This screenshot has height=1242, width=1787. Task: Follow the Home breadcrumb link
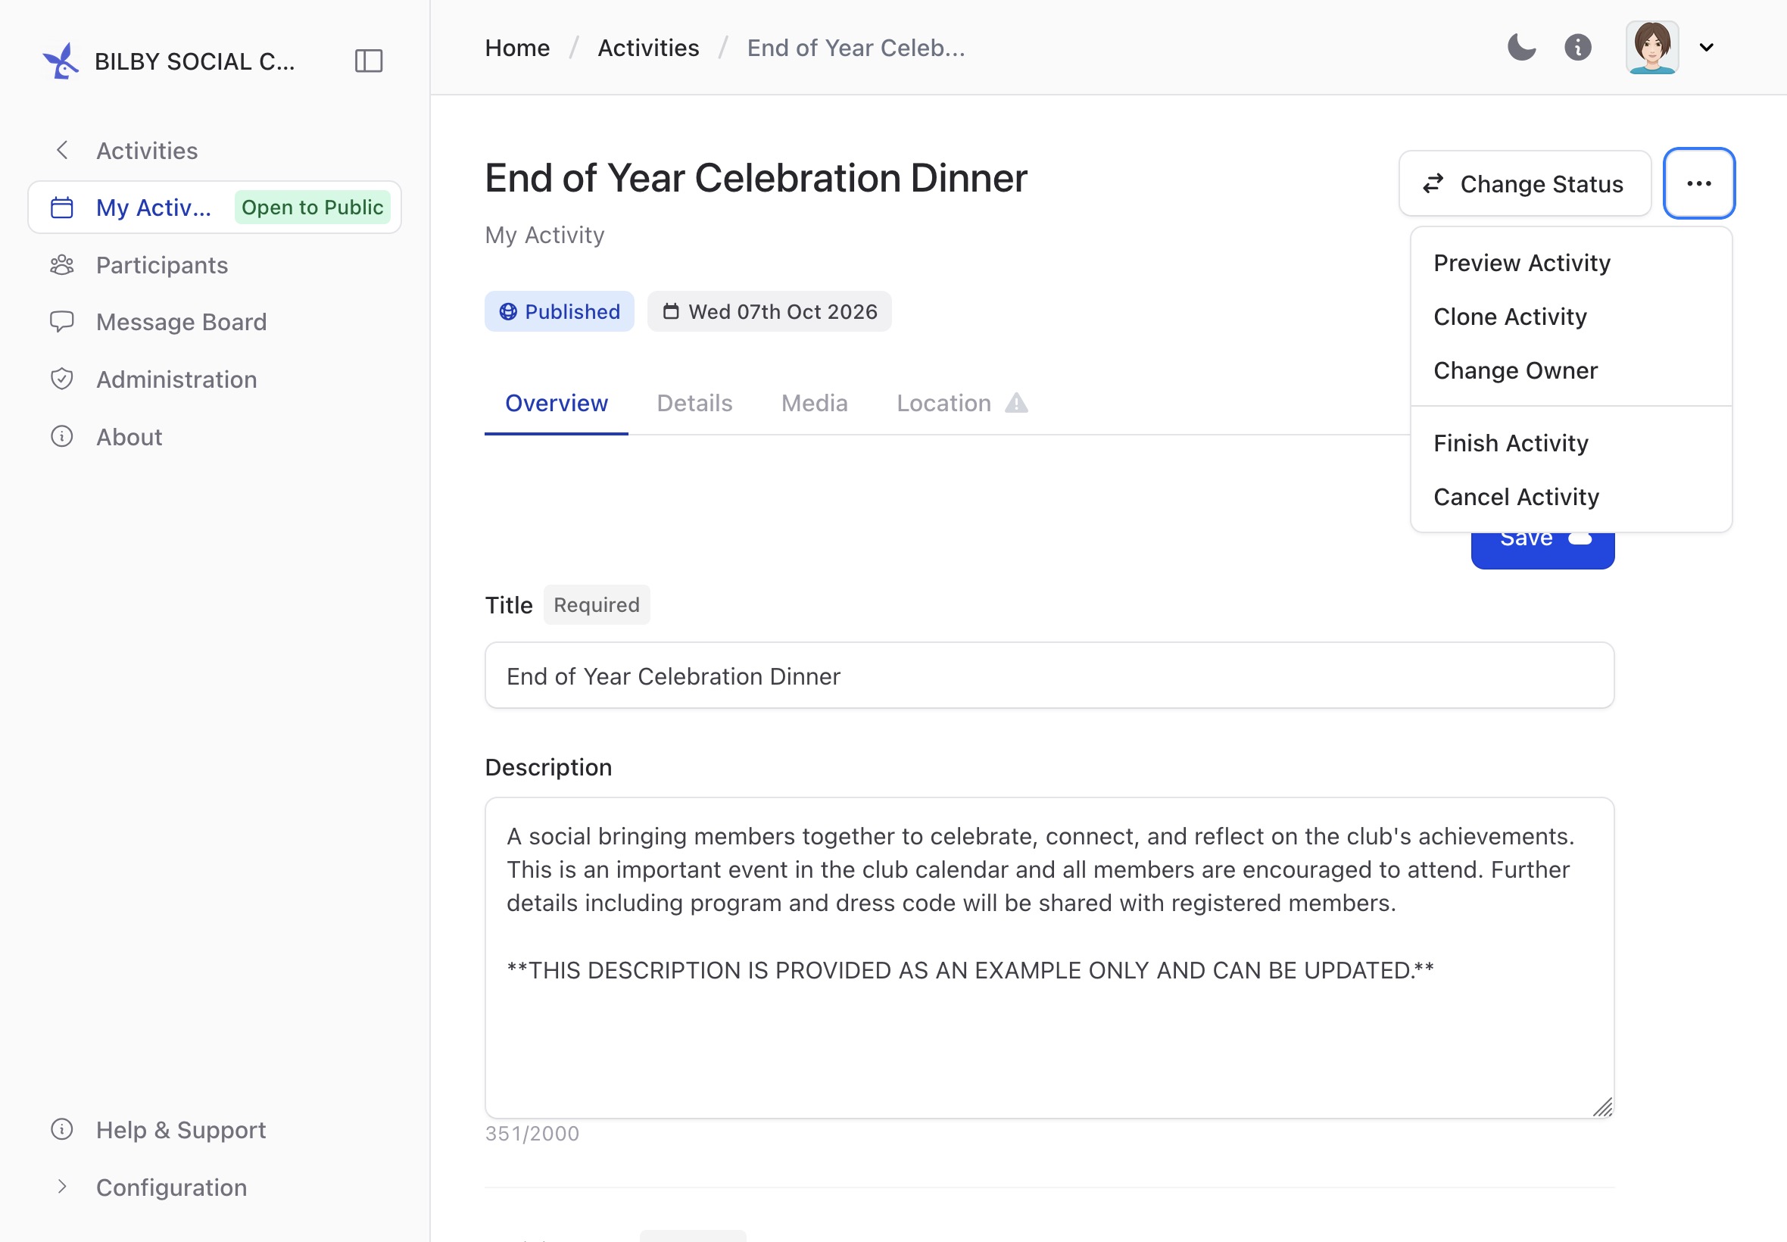[517, 48]
